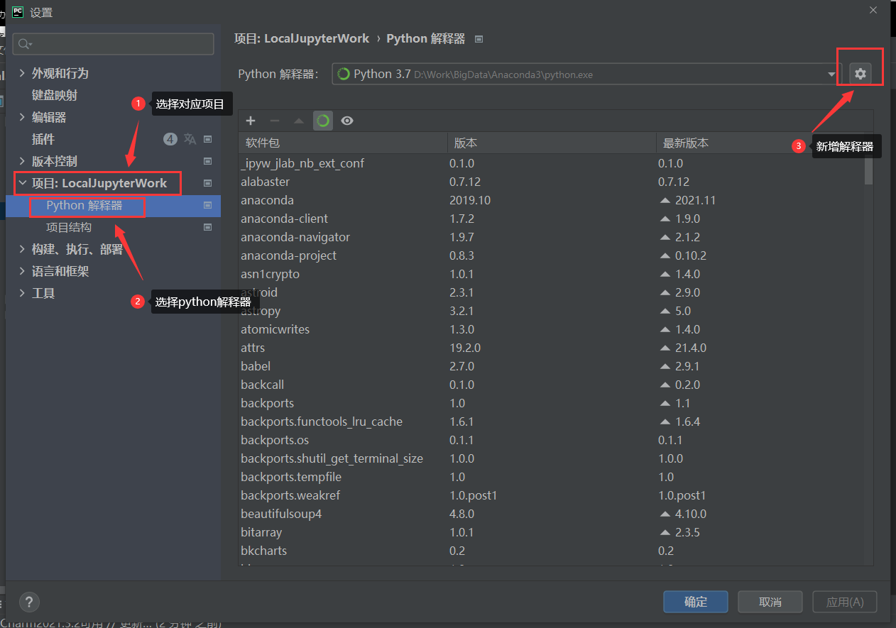The height and width of the screenshot is (628, 896).
Task: Select the anaconda-client package row
Action: coord(551,219)
